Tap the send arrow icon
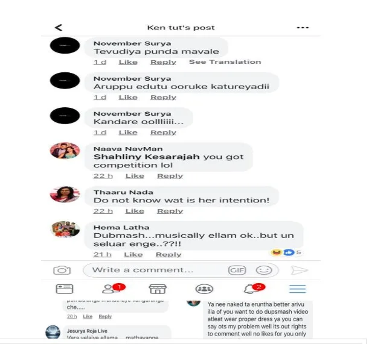The width and height of the screenshot is (369, 344). click(x=300, y=271)
